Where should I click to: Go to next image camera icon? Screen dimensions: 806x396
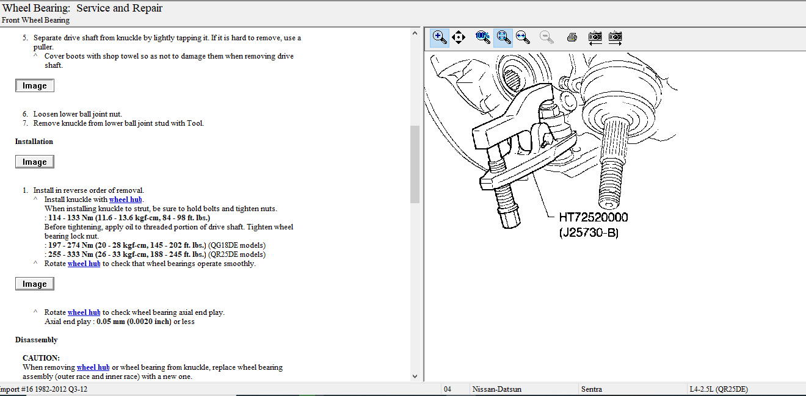point(615,37)
